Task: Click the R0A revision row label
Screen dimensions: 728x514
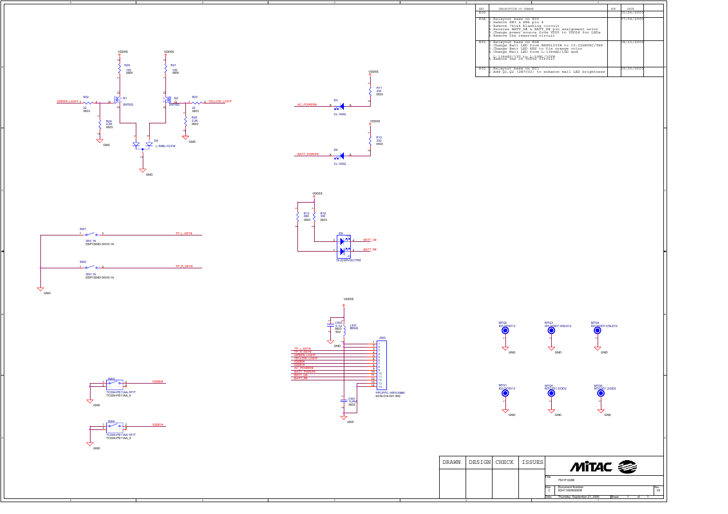Action: 482,19
